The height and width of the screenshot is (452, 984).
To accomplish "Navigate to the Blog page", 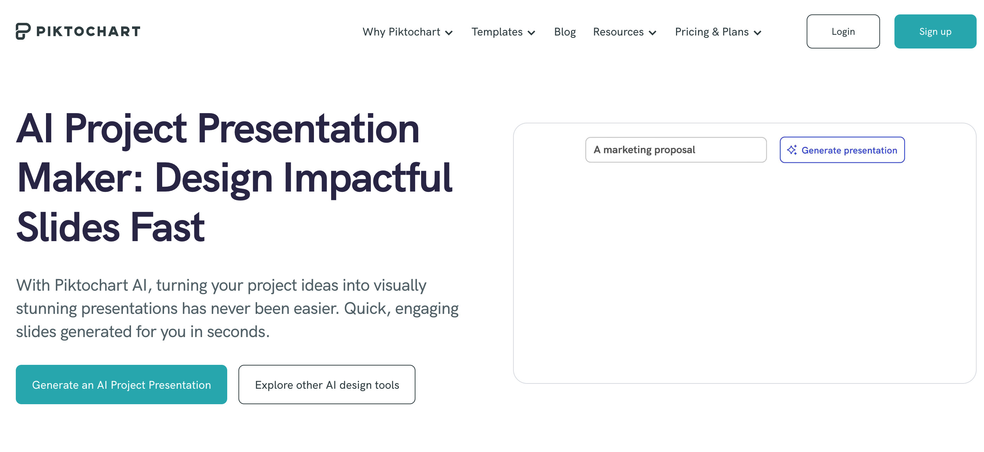I will pyautogui.click(x=565, y=32).
